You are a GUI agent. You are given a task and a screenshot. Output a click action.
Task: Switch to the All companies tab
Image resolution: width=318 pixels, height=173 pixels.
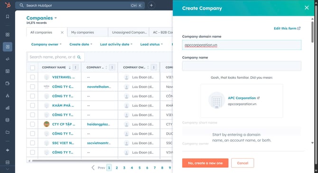41,32
